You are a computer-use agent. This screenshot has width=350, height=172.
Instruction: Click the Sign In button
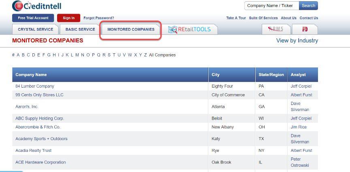pyautogui.click(x=68, y=18)
